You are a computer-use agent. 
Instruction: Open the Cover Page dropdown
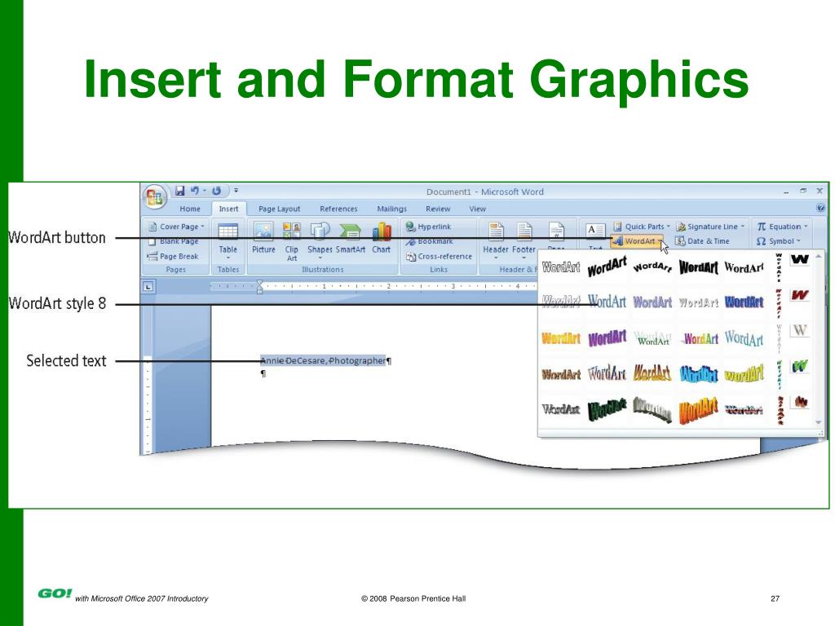[176, 227]
